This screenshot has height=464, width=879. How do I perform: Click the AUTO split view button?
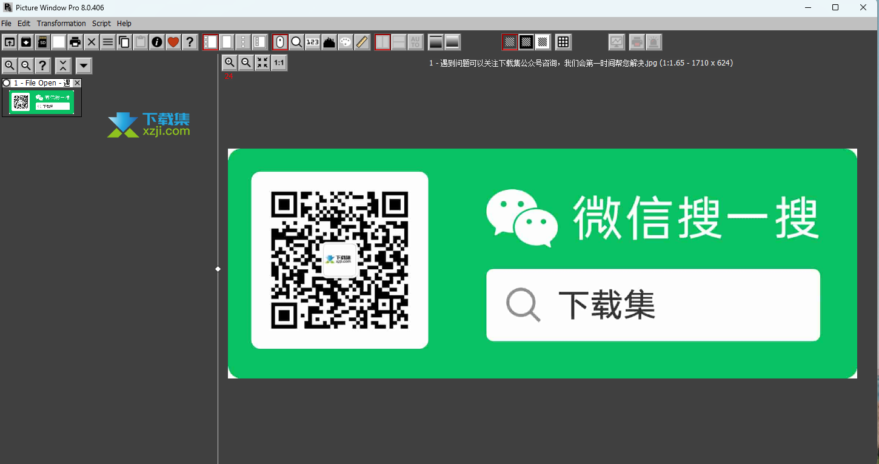coord(415,42)
